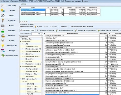Open the Рекомендации light bulb icon
This screenshot has width=121, height=95.
pos(3,45)
